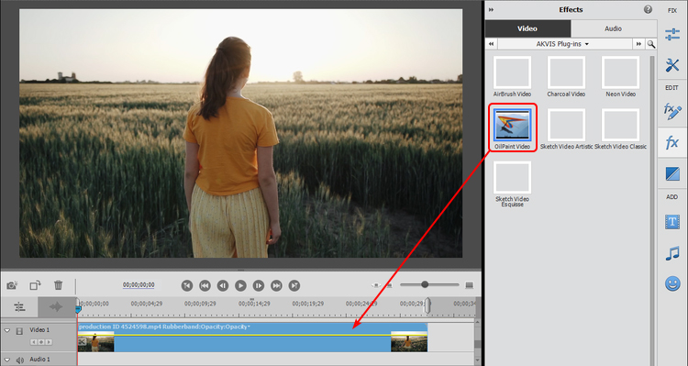Switch to the Audio effects tab
Viewport: 688px width, 366px height.
click(613, 28)
